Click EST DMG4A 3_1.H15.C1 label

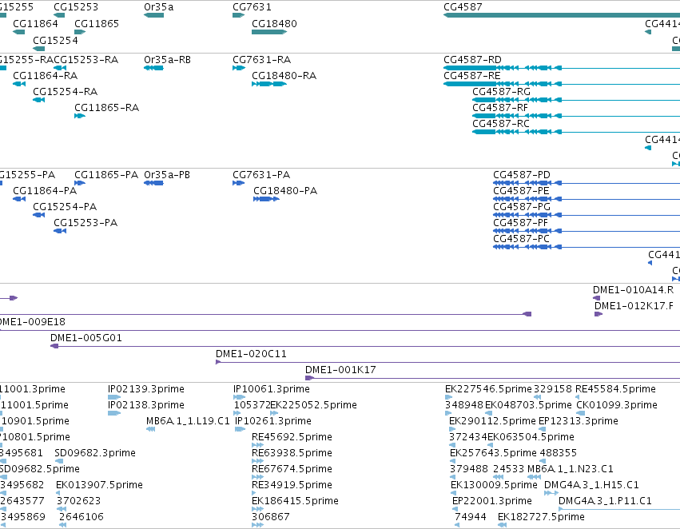coord(591,485)
